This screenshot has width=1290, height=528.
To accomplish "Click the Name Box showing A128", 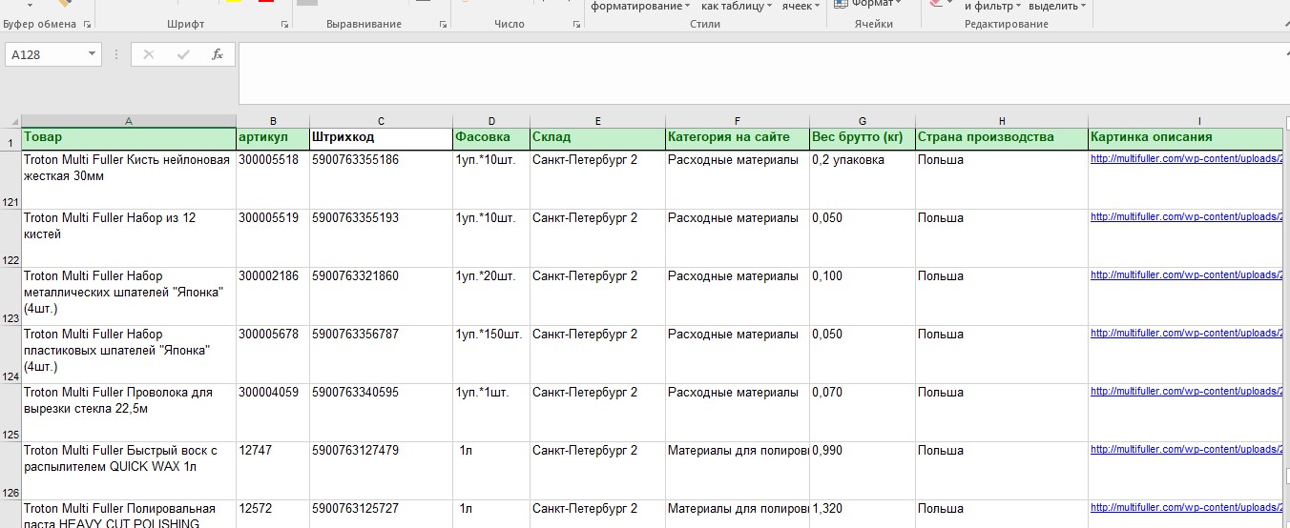I will (x=46, y=54).
